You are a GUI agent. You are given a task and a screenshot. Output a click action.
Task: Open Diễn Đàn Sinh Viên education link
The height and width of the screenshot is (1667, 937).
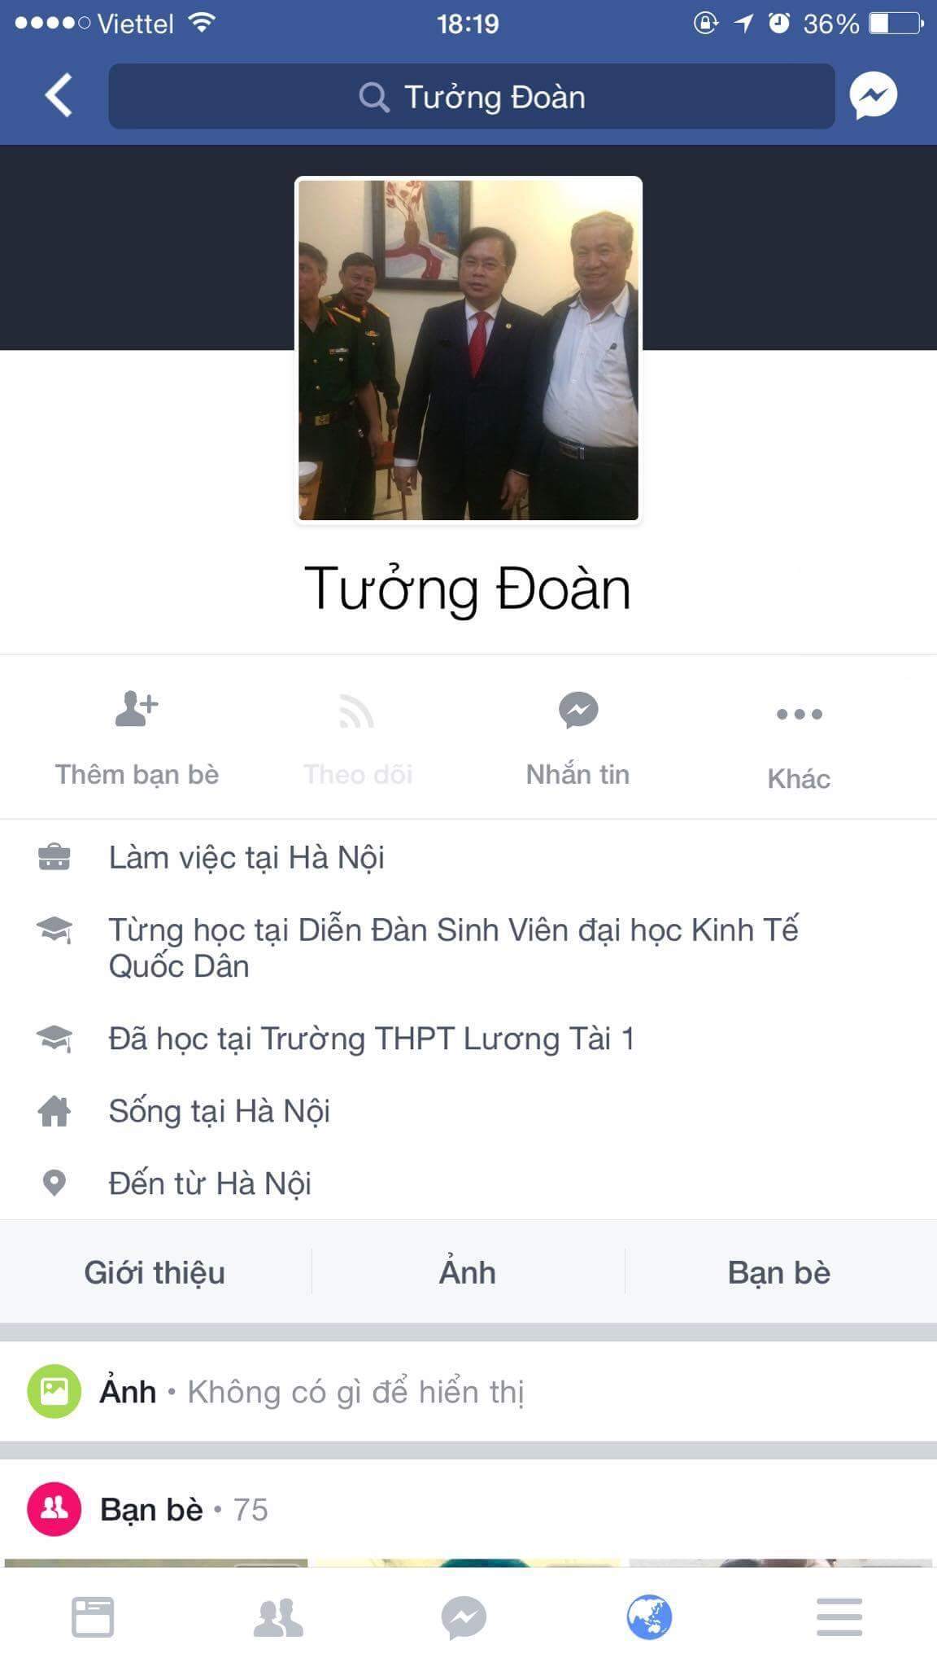click(454, 947)
